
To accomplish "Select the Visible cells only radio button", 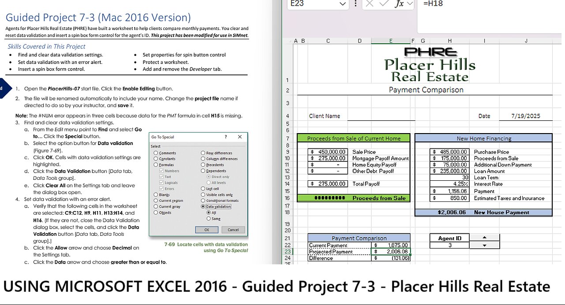I will (203, 194).
